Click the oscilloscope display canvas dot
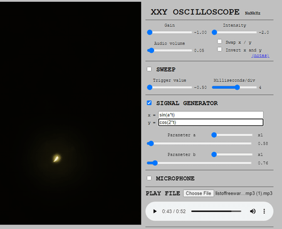 (56, 158)
